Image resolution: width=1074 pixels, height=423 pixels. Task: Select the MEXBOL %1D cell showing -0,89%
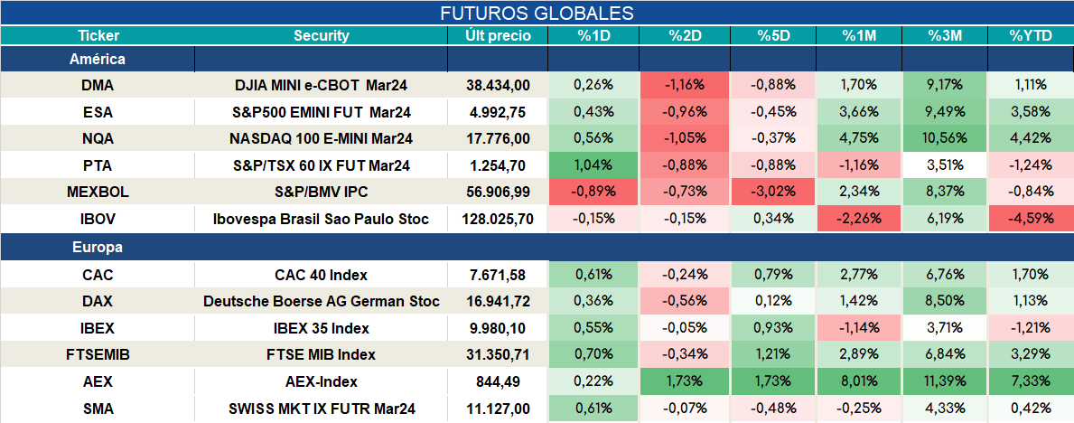tap(593, 192)
